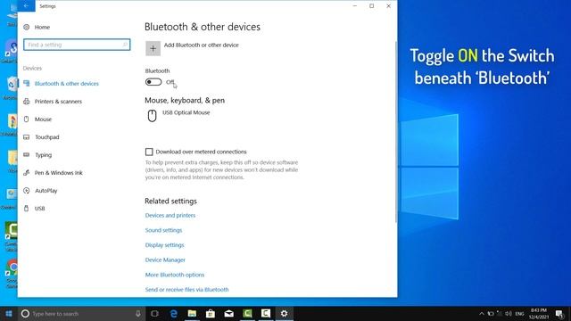
Task: Click the printer icon in sidebar
Action: [26, 101]
